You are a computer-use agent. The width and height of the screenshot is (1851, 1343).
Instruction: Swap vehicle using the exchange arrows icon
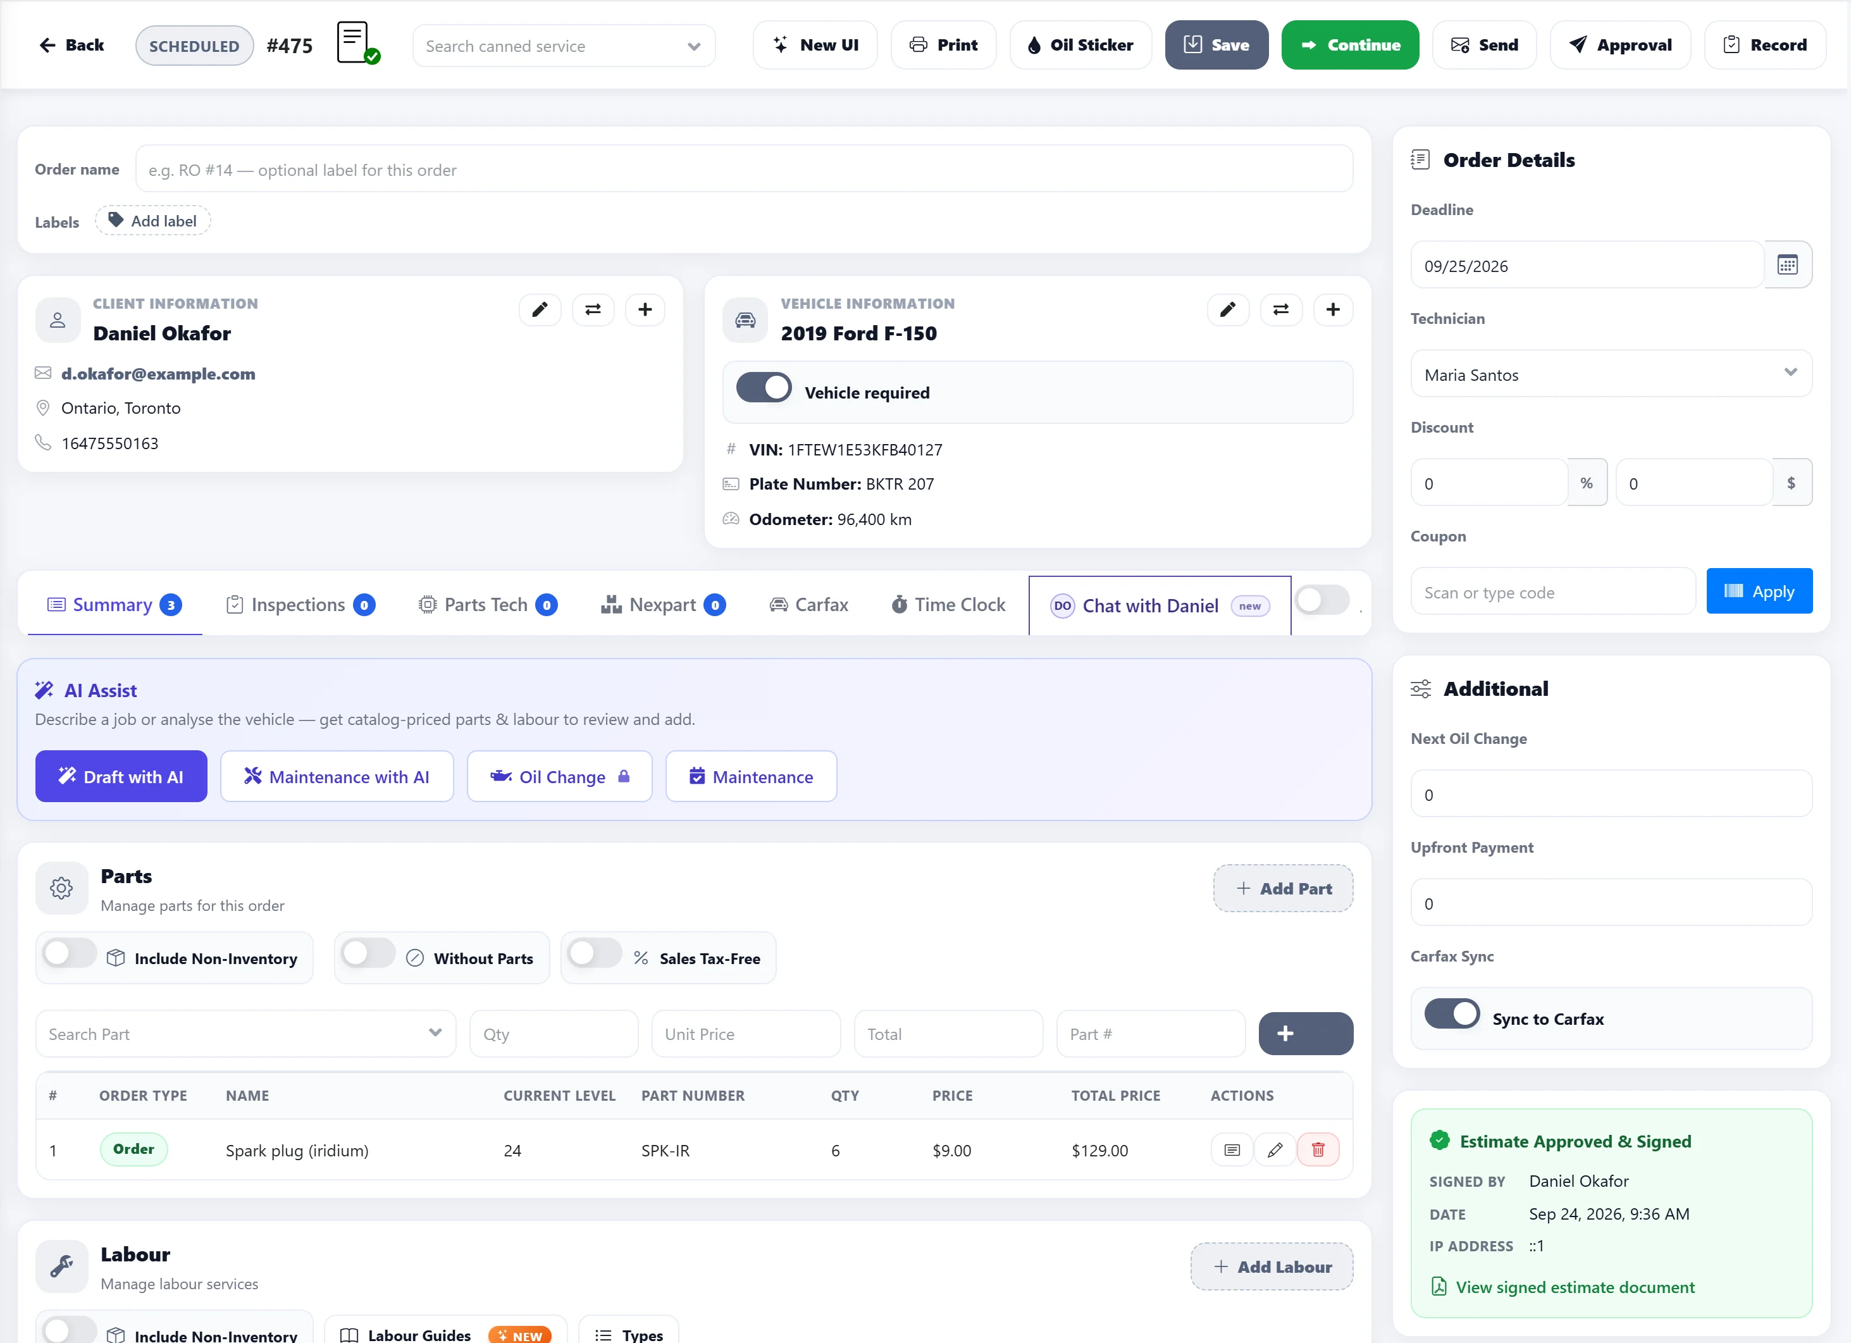(x=1280, y=310)
